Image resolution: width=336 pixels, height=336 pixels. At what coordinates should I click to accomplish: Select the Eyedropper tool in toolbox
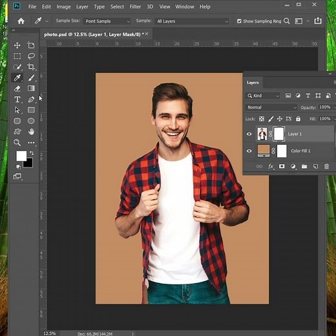click(x=17, y=78)
